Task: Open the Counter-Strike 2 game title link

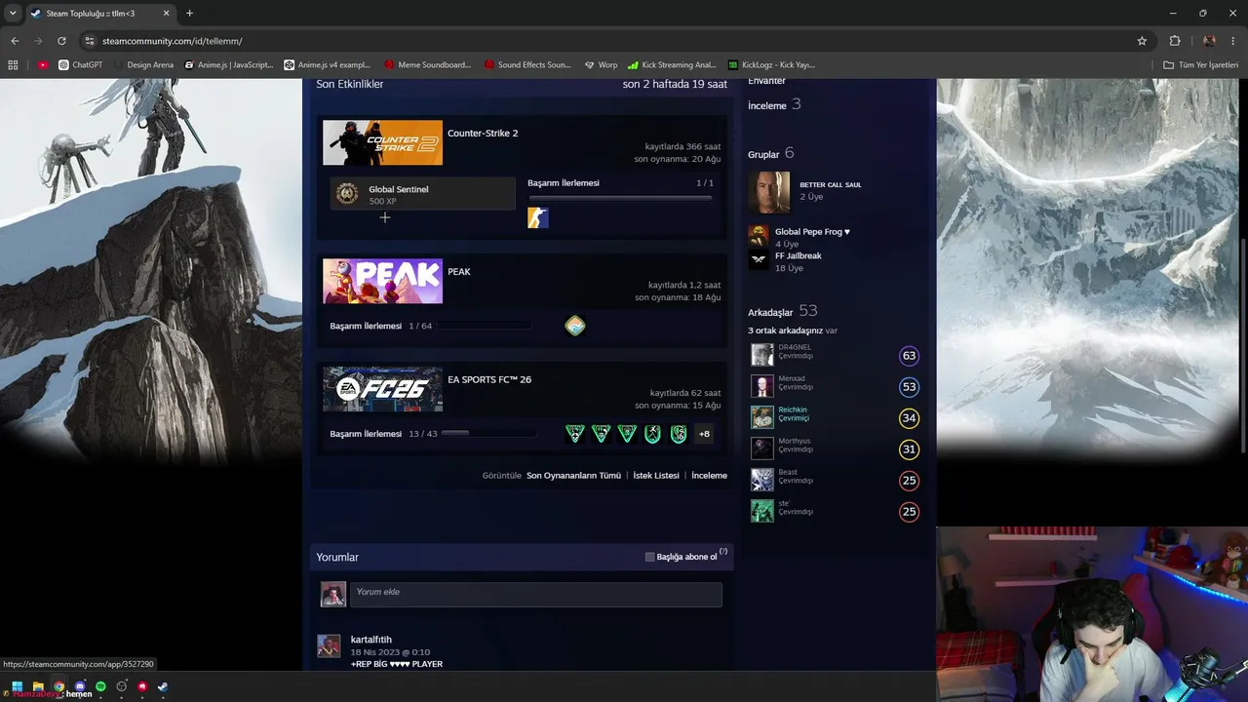Action: point(483,134)
